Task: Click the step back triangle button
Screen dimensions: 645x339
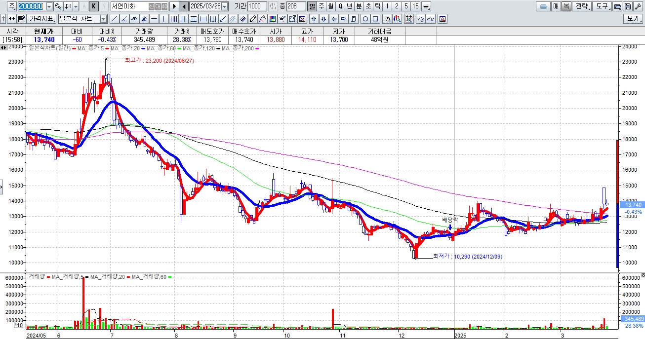Action: click(184, 6)
